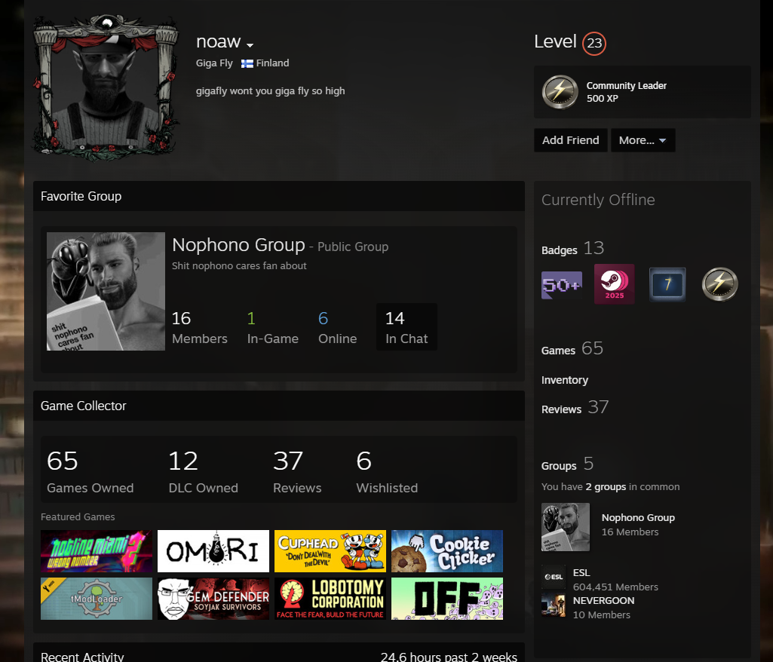Image resolution: width=773 pixels, height=662 pixels.
Task: Open the Nophono Group title link
Action: 238,245
